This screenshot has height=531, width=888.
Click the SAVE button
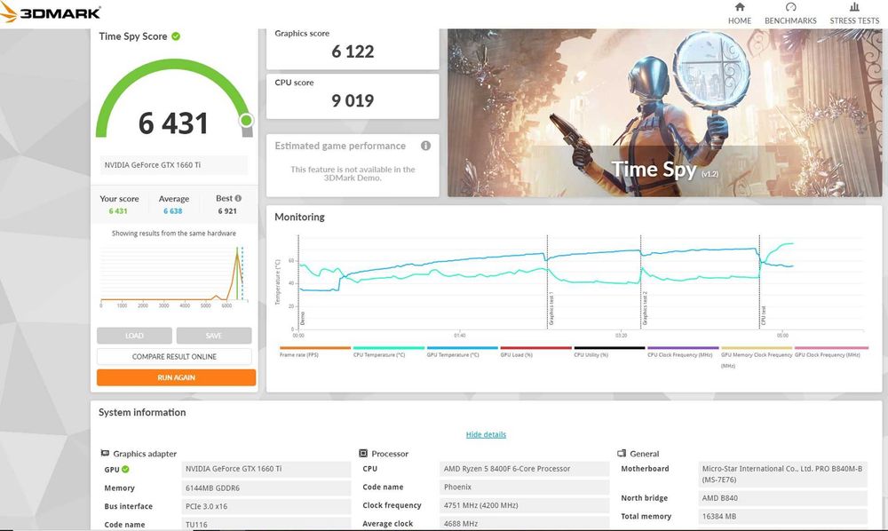pos(213,336)
